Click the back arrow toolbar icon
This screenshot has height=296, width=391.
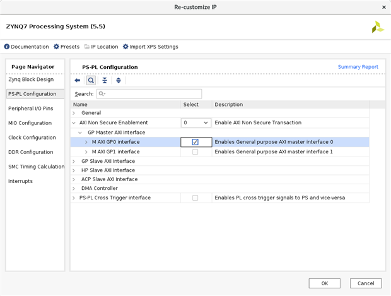coord(78,80)
